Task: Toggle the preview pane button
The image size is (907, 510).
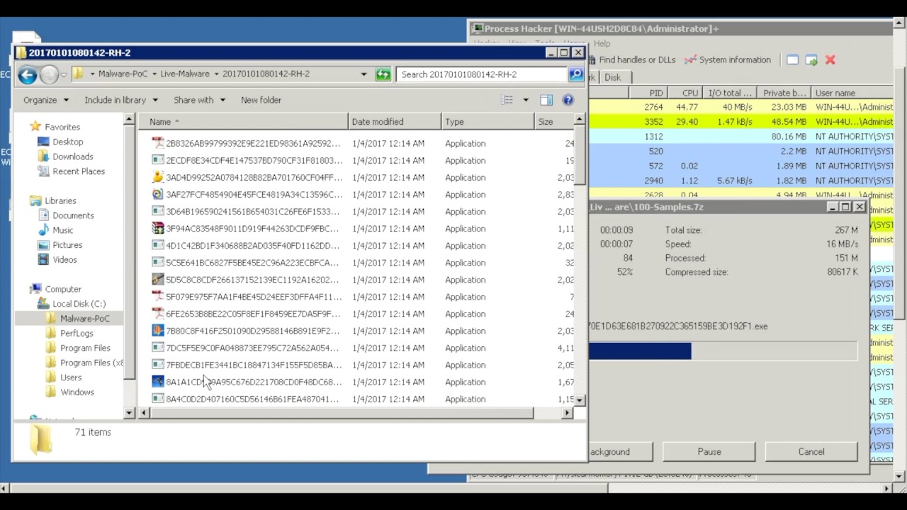Action: (x=546, y=100)
